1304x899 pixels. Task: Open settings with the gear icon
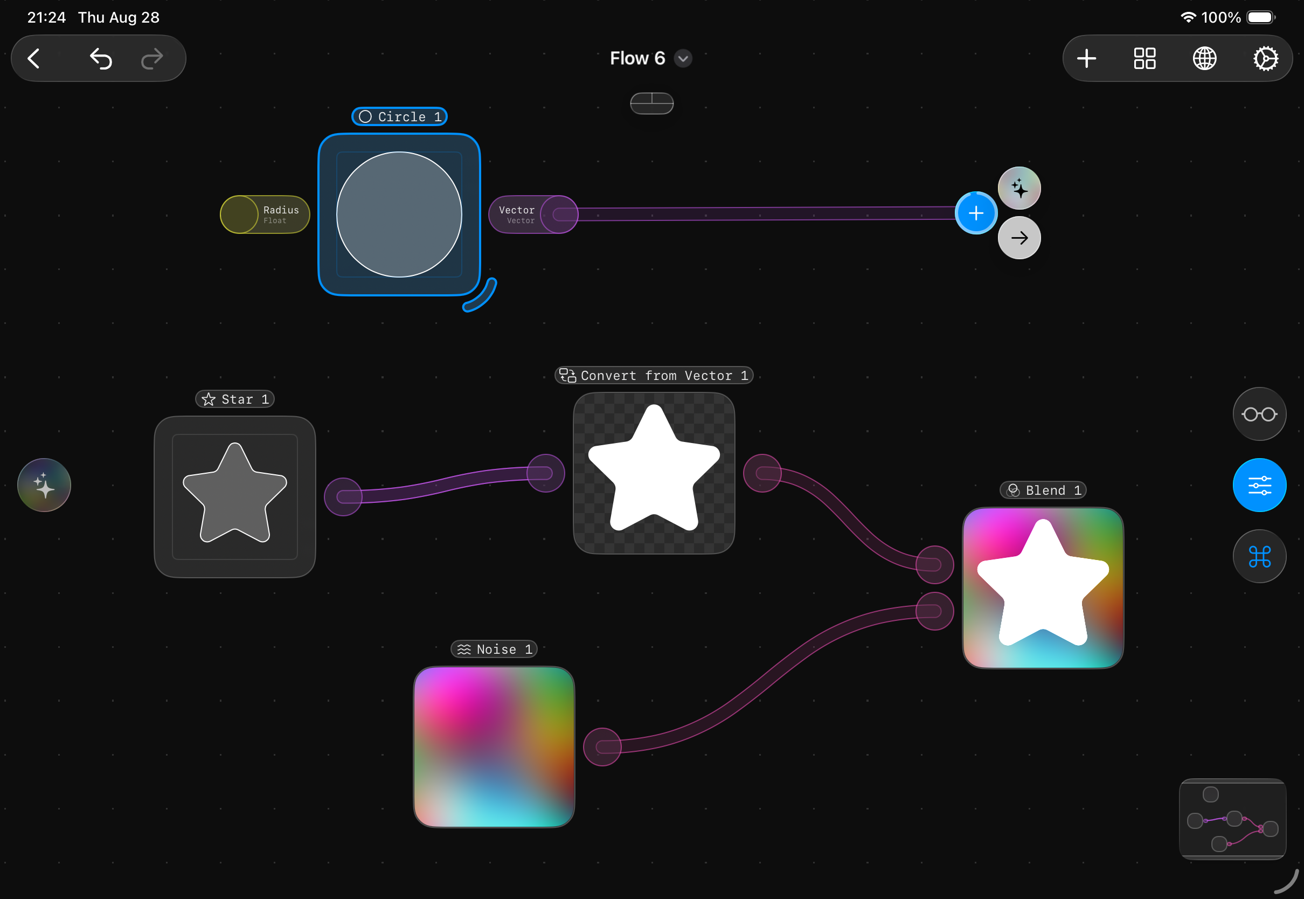coord(1266,58)
